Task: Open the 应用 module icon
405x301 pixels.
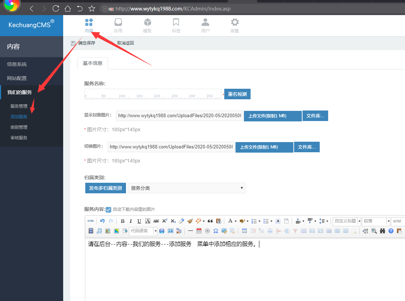Action: click(x=118, y=26)
